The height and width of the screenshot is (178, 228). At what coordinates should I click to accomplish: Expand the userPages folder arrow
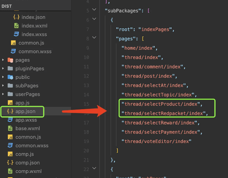pyautogui.click(x=3, y=94)
